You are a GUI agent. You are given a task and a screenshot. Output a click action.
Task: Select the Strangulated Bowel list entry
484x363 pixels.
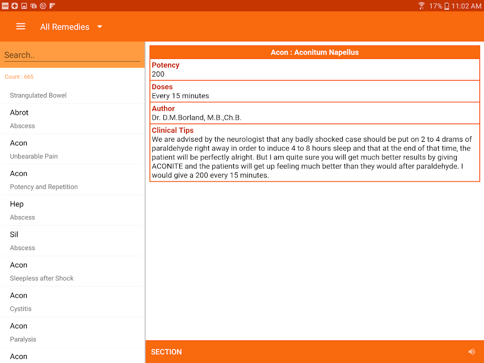(72, 95)
